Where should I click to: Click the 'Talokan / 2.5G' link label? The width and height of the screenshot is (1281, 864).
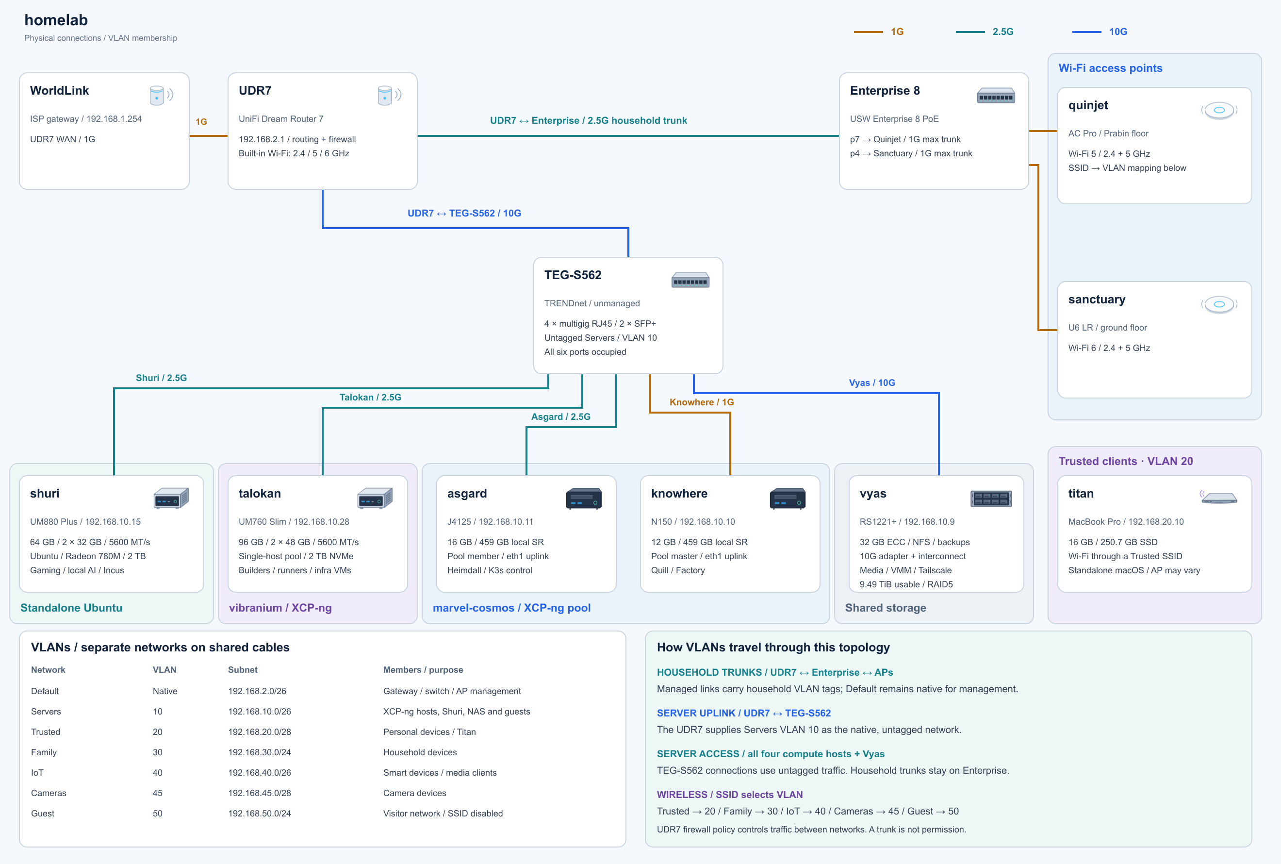370,397
